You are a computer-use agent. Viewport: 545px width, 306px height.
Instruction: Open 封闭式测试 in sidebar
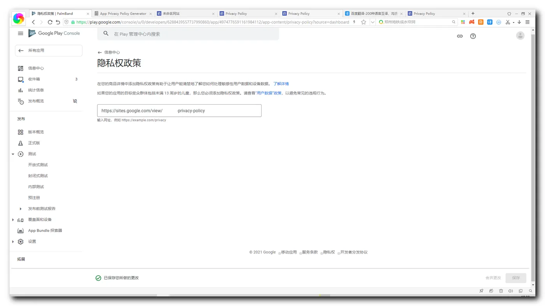tap(38, 176)
